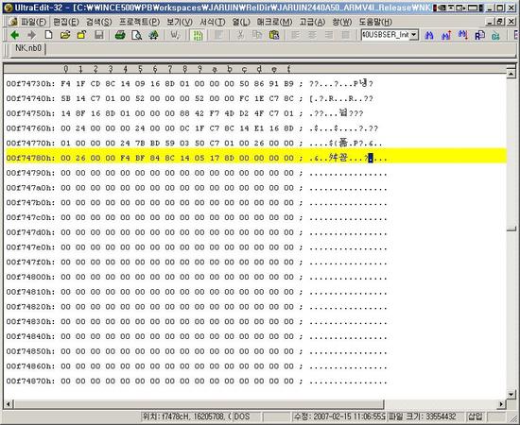The width and height of the screenshot is (520, 425).
Task: Click address 00f74800h row label
Action: [x=30, y=277]
